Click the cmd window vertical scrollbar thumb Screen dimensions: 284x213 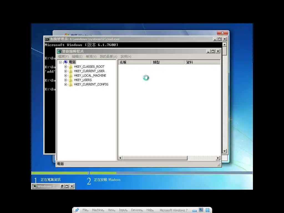tap(224, 51)
